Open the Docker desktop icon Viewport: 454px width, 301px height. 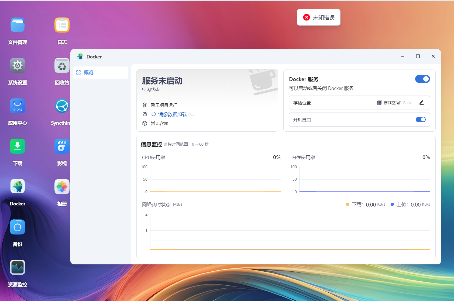[x=18, y=187]
